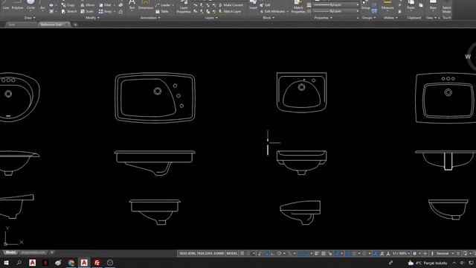Click the small pedestal sink top view
This screenshot has width=476, height=268.
[x=301, y=92]
